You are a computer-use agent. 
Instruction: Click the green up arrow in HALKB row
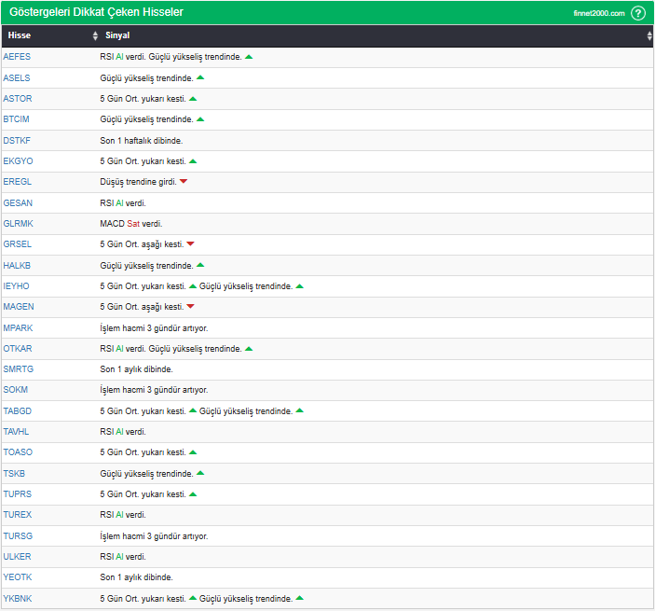click(200, 265)
